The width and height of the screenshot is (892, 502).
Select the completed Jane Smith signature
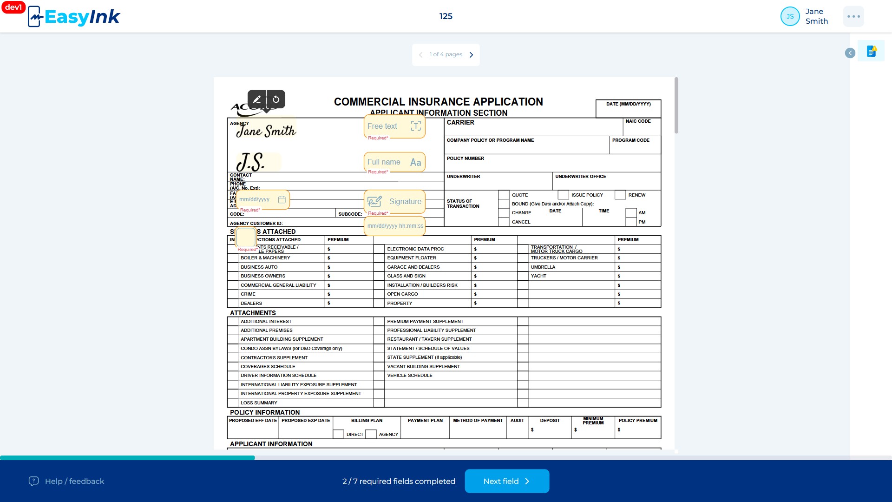click(x=266, y=130)
